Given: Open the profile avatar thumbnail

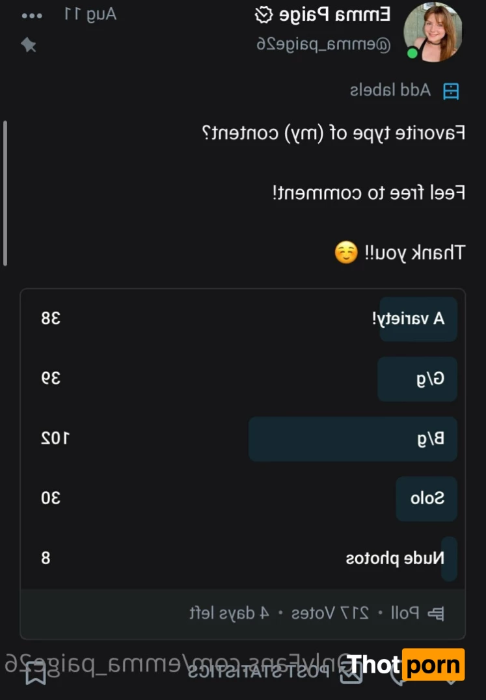Looking at the screenshot, I should pyautogui.click(x=433, y=32).
